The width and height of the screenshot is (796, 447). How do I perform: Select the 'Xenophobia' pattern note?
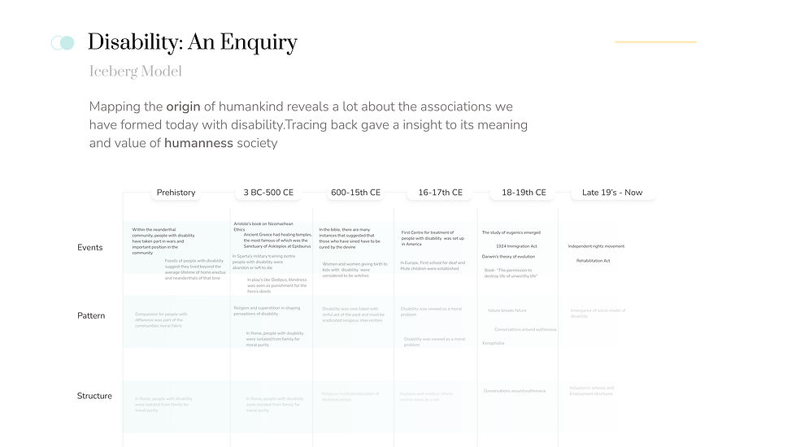pos(494,343)
